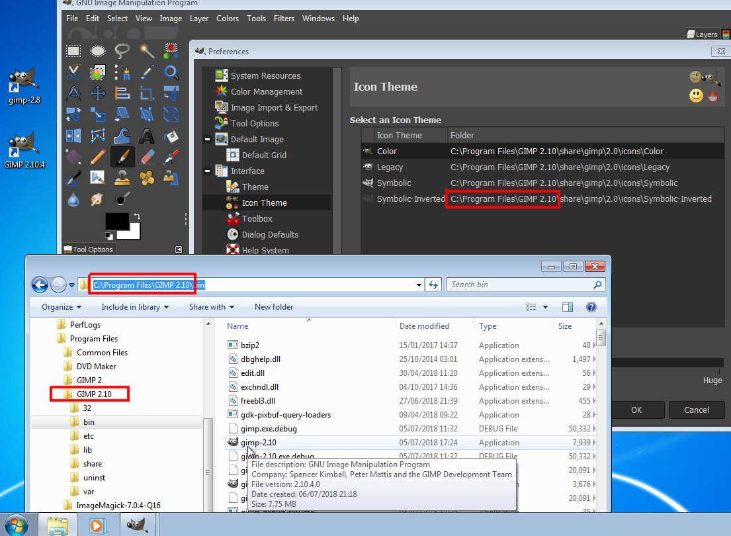Select the Rectangle Select tool
This screenshot has width=731, height=536.
point(73,51)
